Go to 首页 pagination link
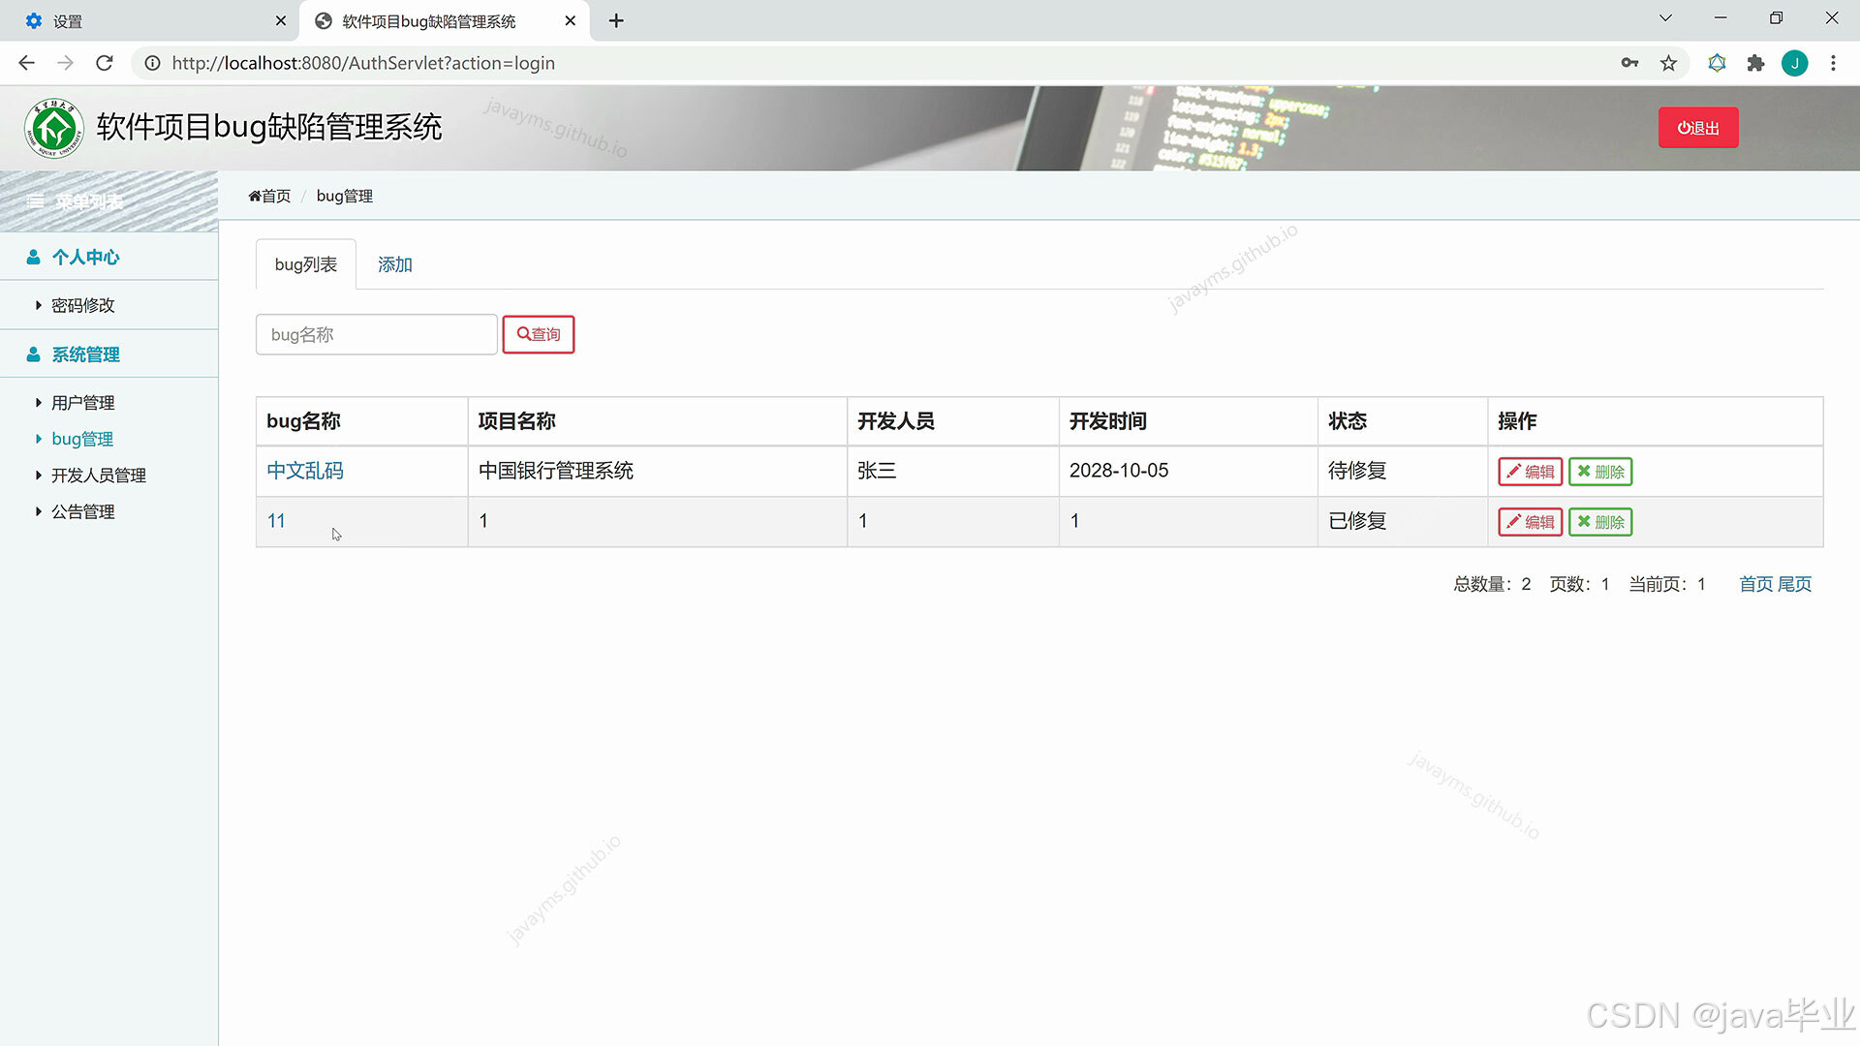 (1755, 584)
